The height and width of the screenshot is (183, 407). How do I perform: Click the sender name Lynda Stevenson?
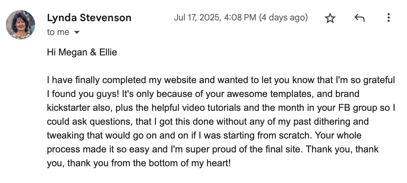[89, 18]
